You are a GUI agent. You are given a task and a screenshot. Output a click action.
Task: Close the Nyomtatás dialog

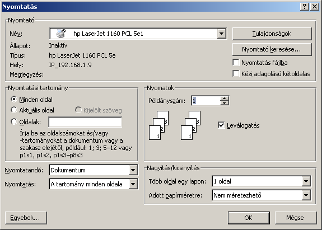pyautogui.click(x=315, y=7)
